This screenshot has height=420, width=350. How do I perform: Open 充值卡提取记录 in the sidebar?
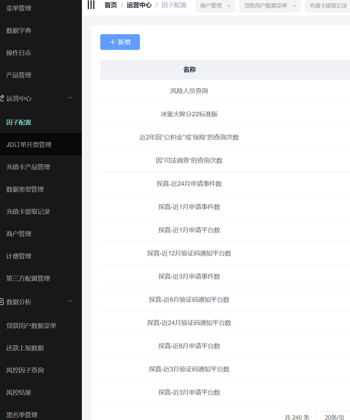click(28, 212)
